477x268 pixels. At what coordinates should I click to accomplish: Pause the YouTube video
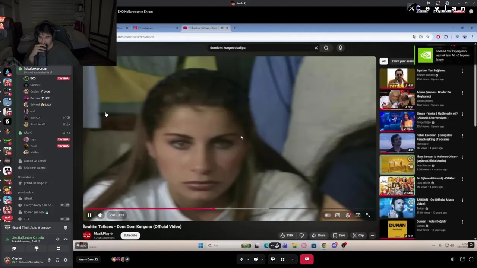(x=89, y=215)
